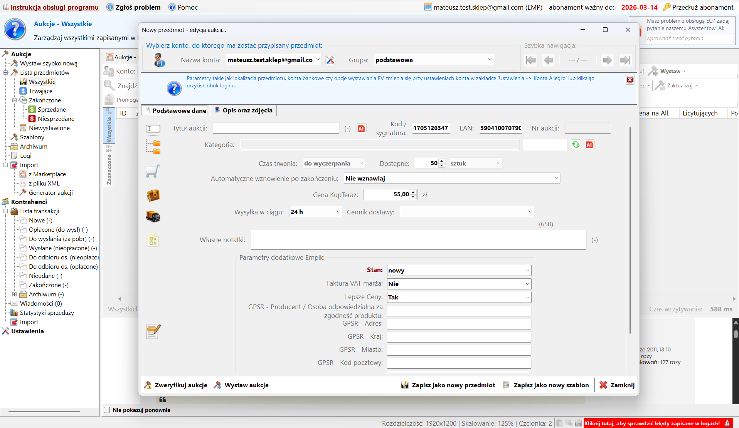Viewport: 739px width, 428px height.
Task: Open the 'Stan' dropdown showing nowy
Action: tap(459, 271)
